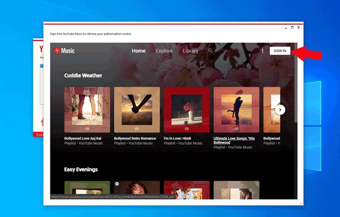This screenshot has height=217, width=340.
Task: Close the sign-in window
Action: point(299,28)
